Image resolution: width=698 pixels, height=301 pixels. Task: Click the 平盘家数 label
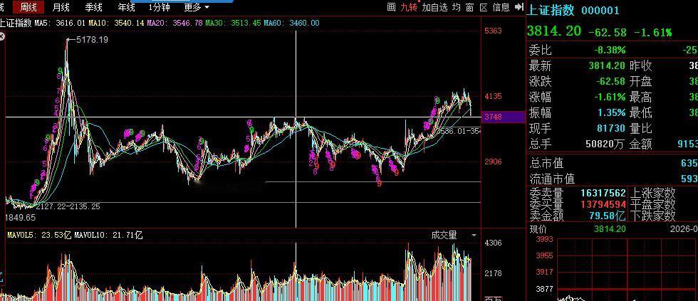pos(652,204)
